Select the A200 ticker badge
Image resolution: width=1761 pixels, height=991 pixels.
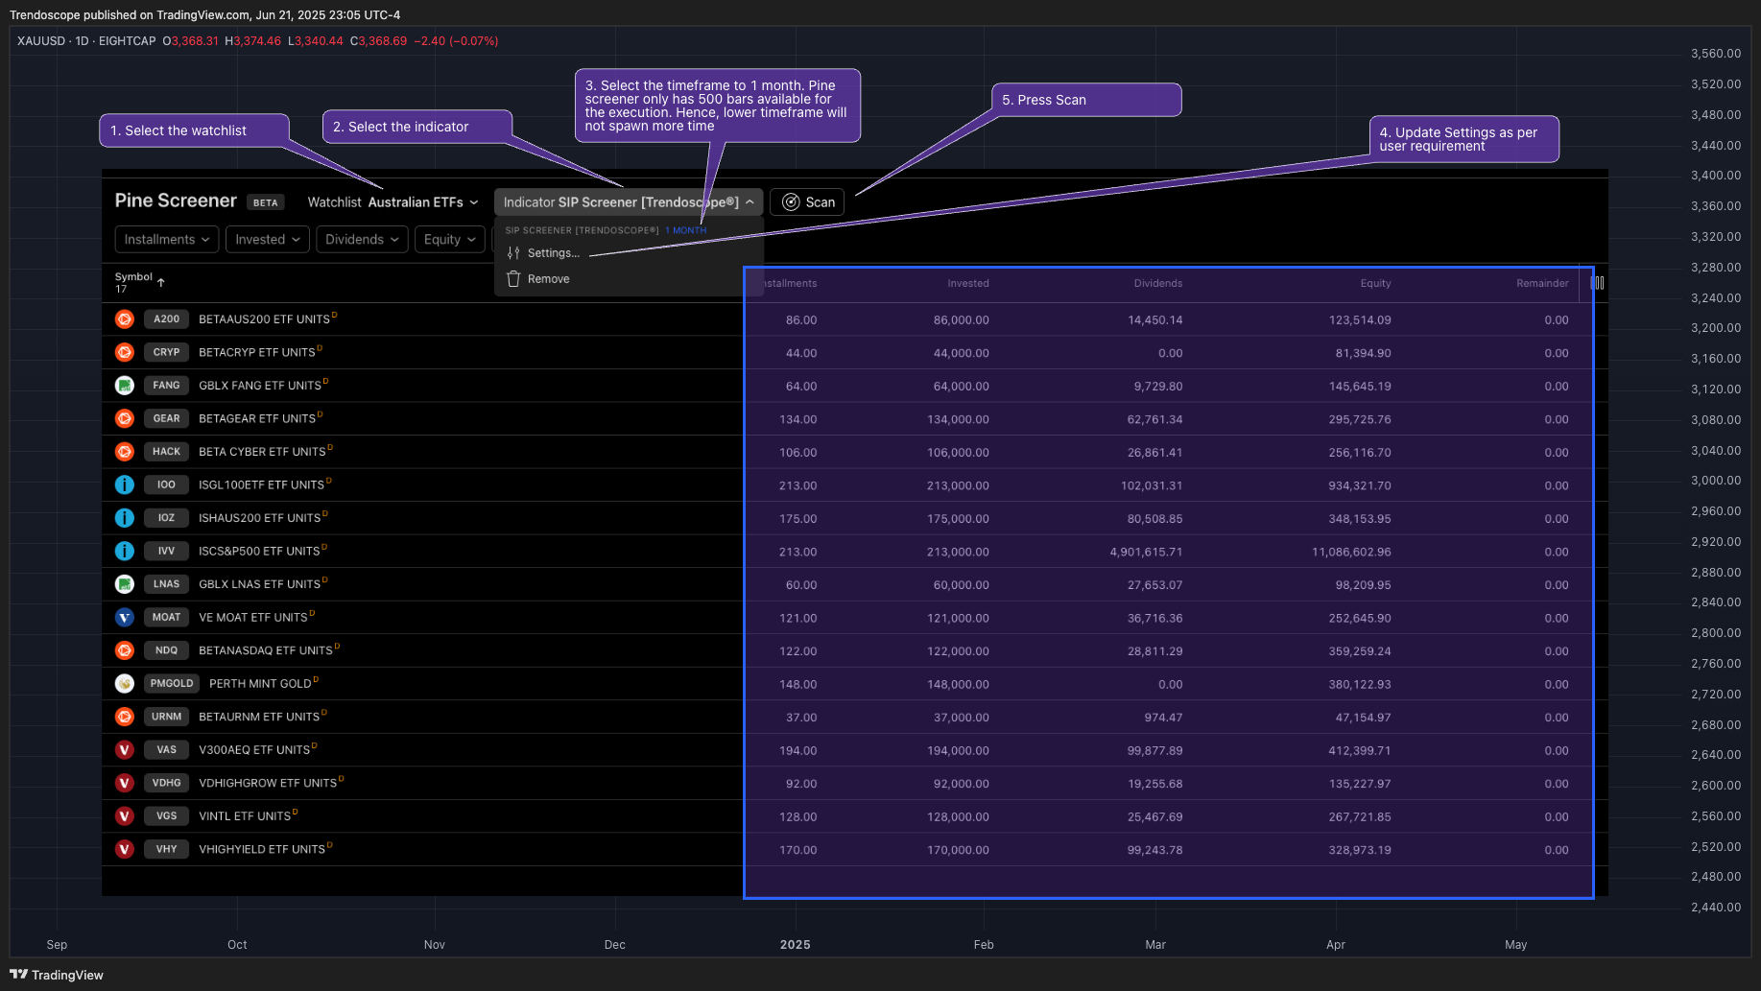pyautogui.click(x=166, y=319)
